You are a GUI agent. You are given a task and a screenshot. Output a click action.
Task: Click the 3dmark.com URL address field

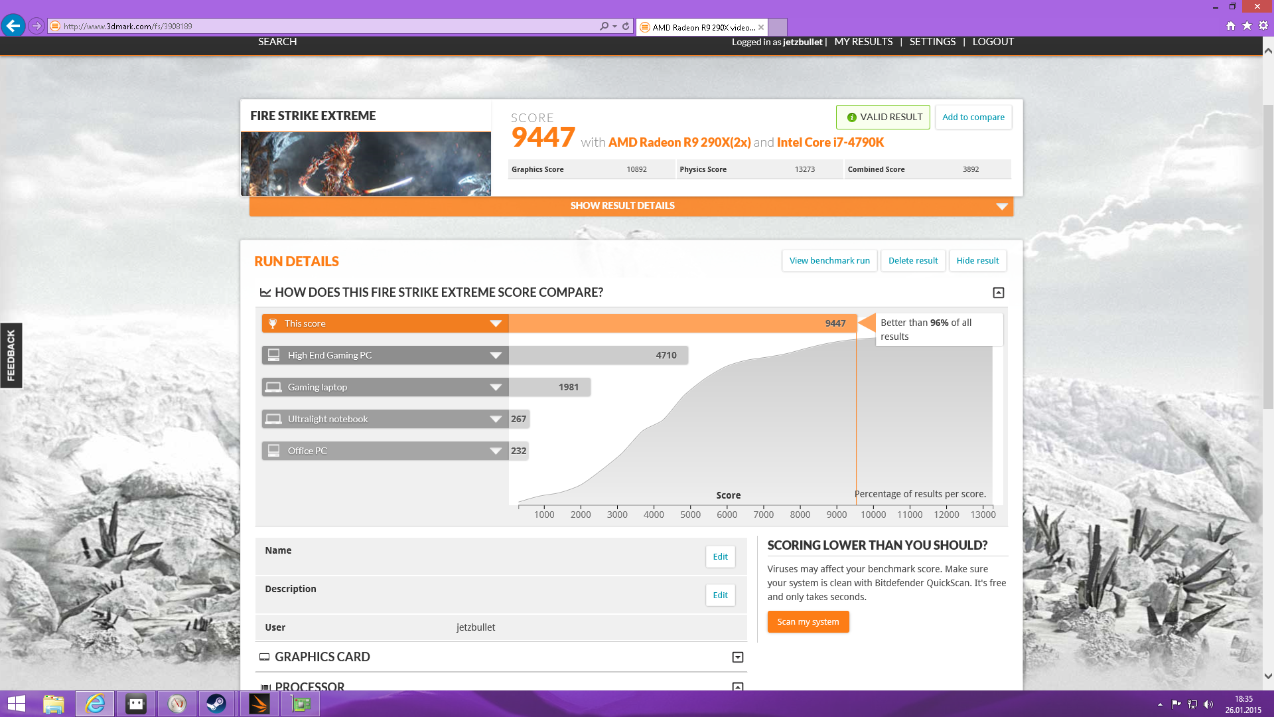pyautogui.click(x=322, y=26)
